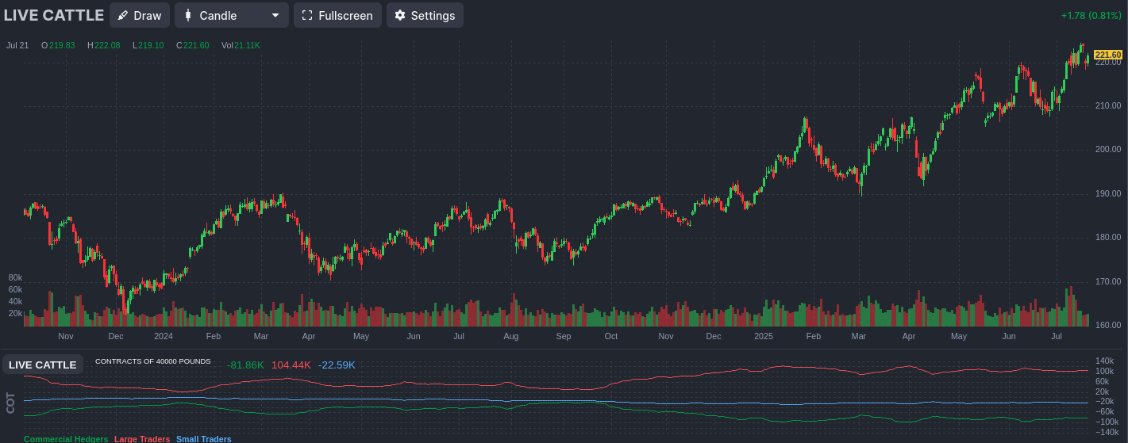
Task: Click the 160.00 price axis label
Action: pyautogui.click(x=1108, y=325)
